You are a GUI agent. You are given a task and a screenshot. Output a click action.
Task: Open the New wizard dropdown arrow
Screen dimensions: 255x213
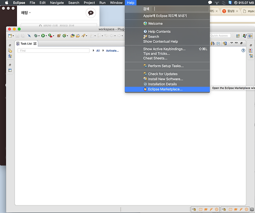[13, 36]
